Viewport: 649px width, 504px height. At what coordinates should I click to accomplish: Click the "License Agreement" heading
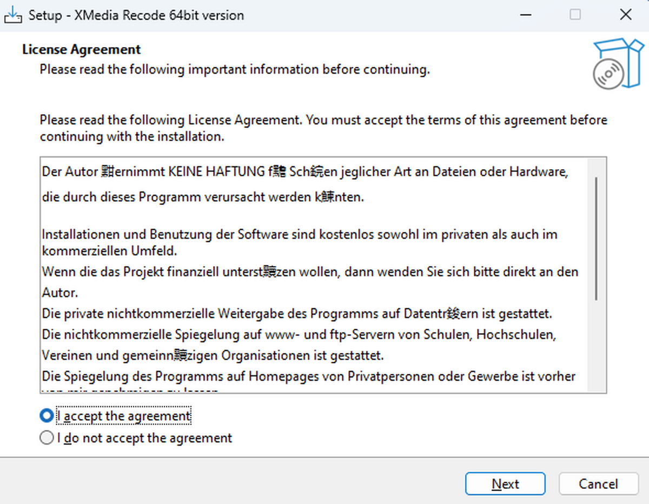pos(82,50)
